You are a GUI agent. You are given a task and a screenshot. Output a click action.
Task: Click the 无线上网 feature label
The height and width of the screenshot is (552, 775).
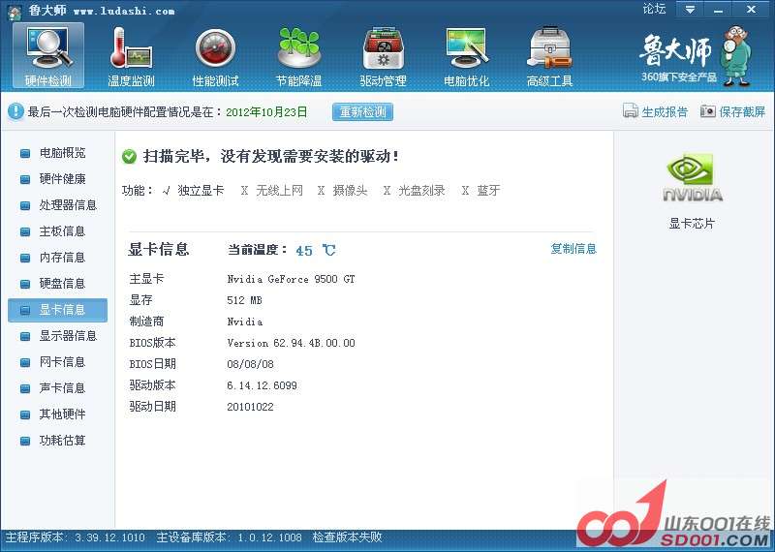coord(279,190)
